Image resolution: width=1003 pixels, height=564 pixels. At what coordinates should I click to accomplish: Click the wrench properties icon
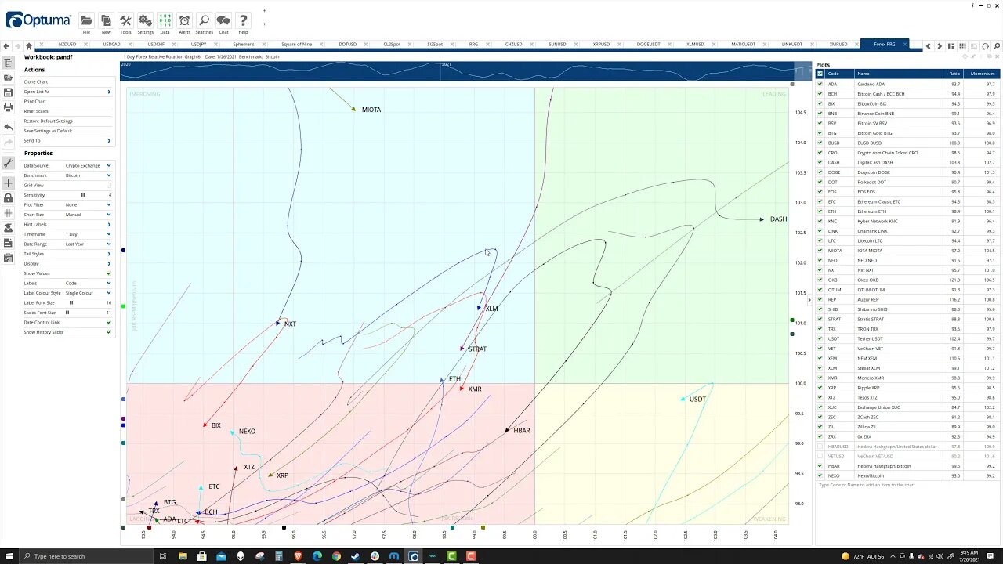point(8,163)
